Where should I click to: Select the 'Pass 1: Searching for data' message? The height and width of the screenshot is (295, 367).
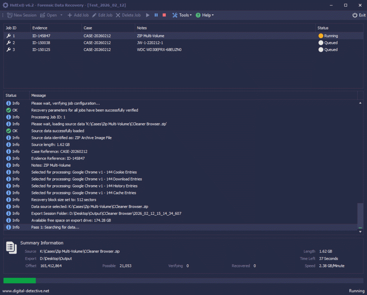(55, 227)
